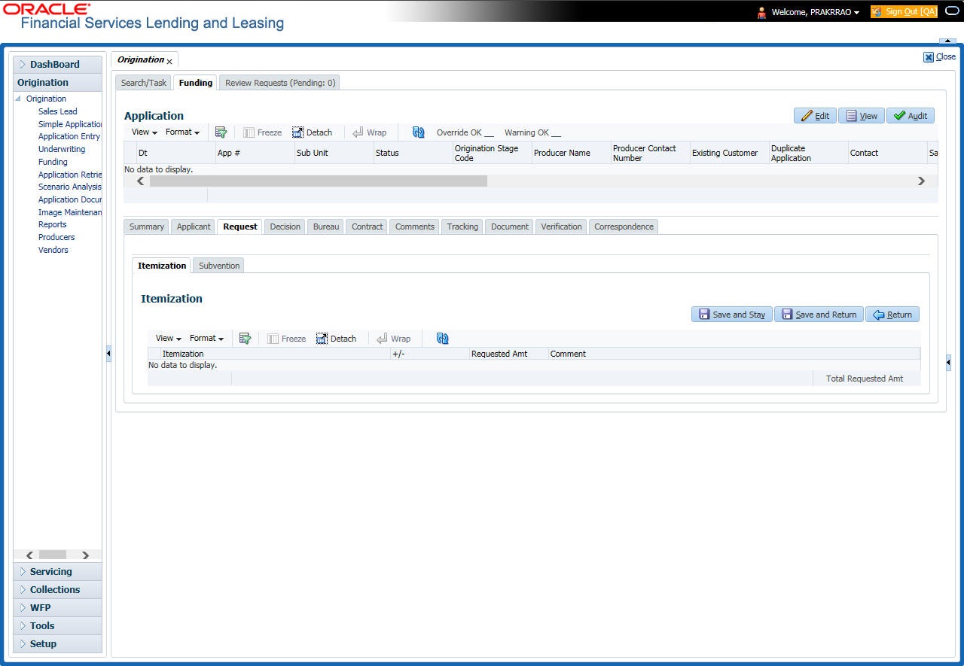The height and width of the screenshot is (666, 964).
Task: Click the oval icon at top-right corner
Action: tap(952, 11)
